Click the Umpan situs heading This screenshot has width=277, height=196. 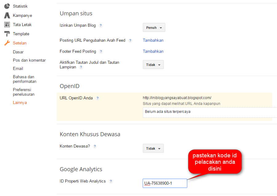[76, 13]
